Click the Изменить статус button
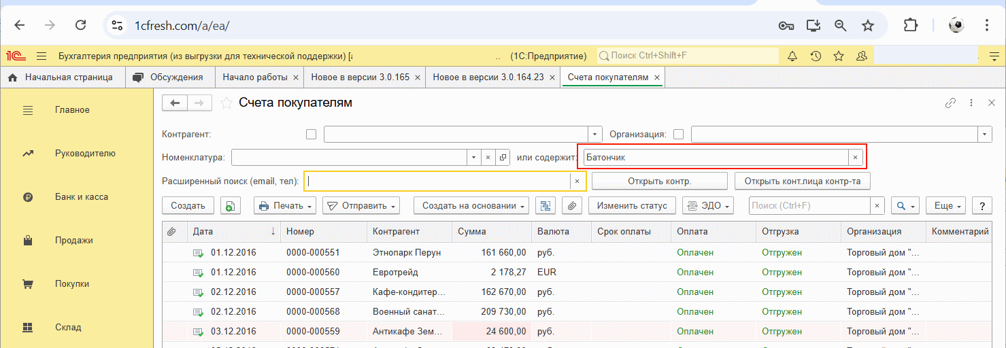The width and height of the screenshot is (1006, 348). (x=632, y=206)
